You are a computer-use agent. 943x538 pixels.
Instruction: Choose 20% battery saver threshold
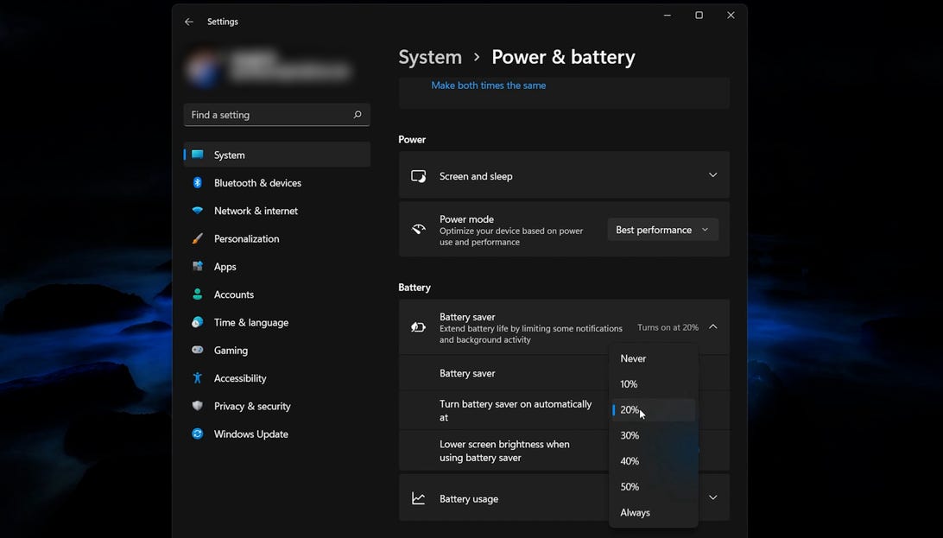coord(654,409)
